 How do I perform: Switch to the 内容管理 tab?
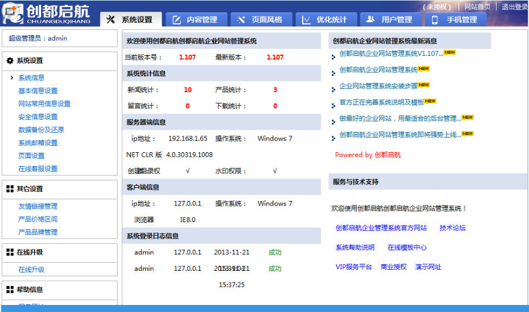click(x=195, y=19)
